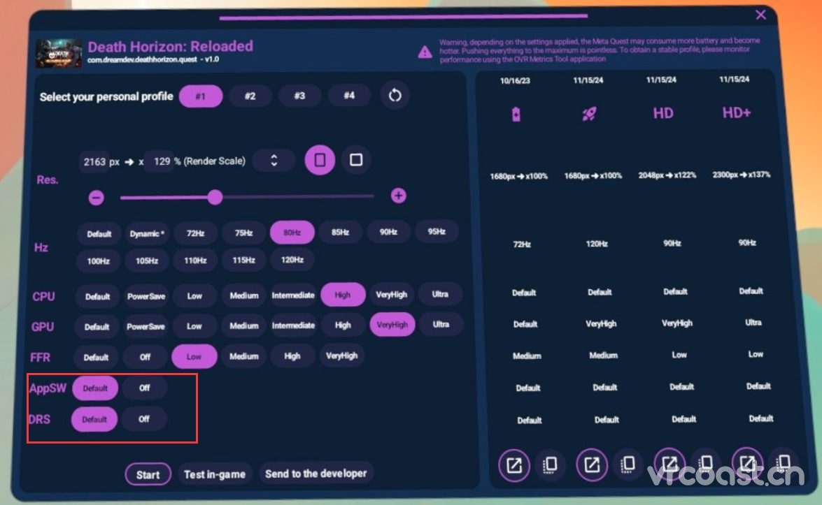This screenshot has height=505, width=822.
Task: Click the warning triangle icon
Action: point(425,52)
